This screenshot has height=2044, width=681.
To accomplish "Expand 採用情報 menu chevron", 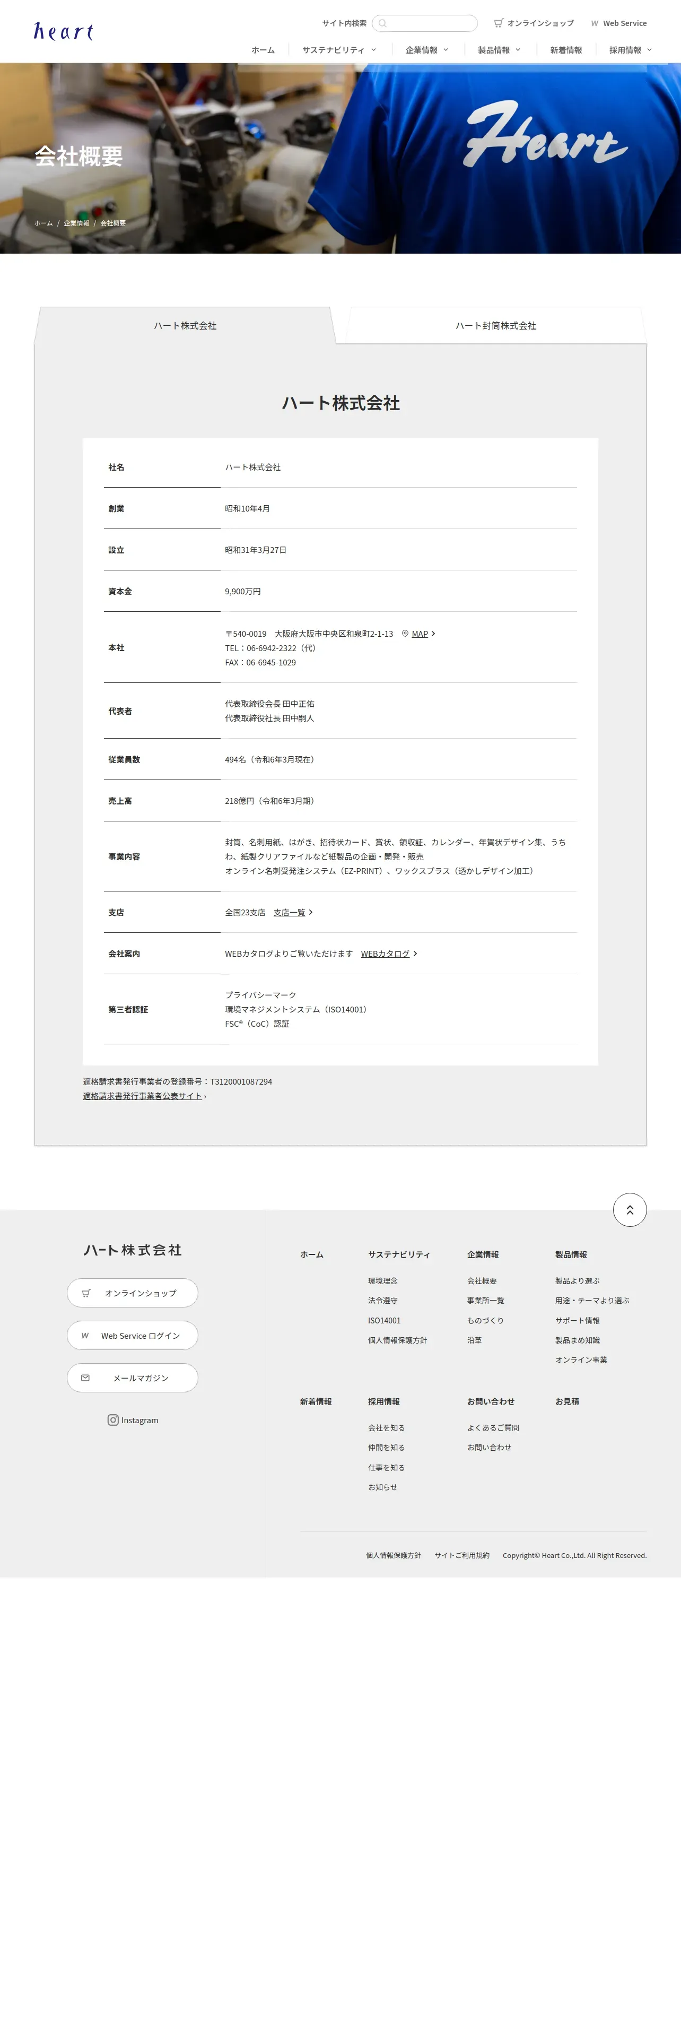I will 650,49.
